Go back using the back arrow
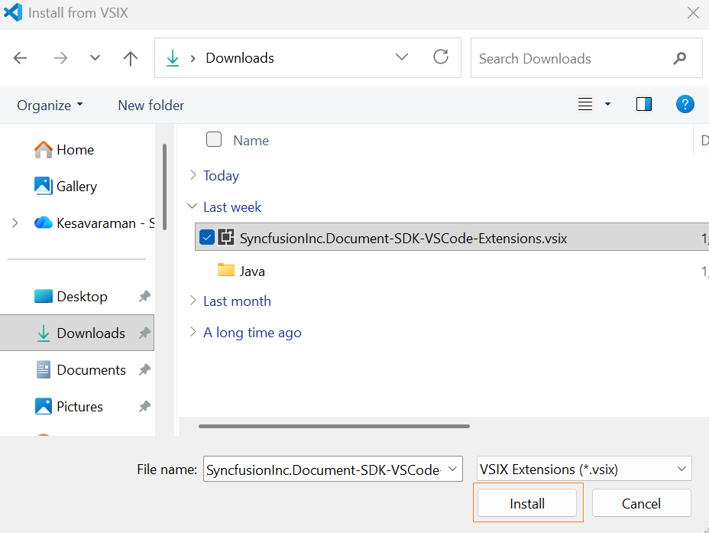Viewport: 709px width, 533px height. [21, 58]
